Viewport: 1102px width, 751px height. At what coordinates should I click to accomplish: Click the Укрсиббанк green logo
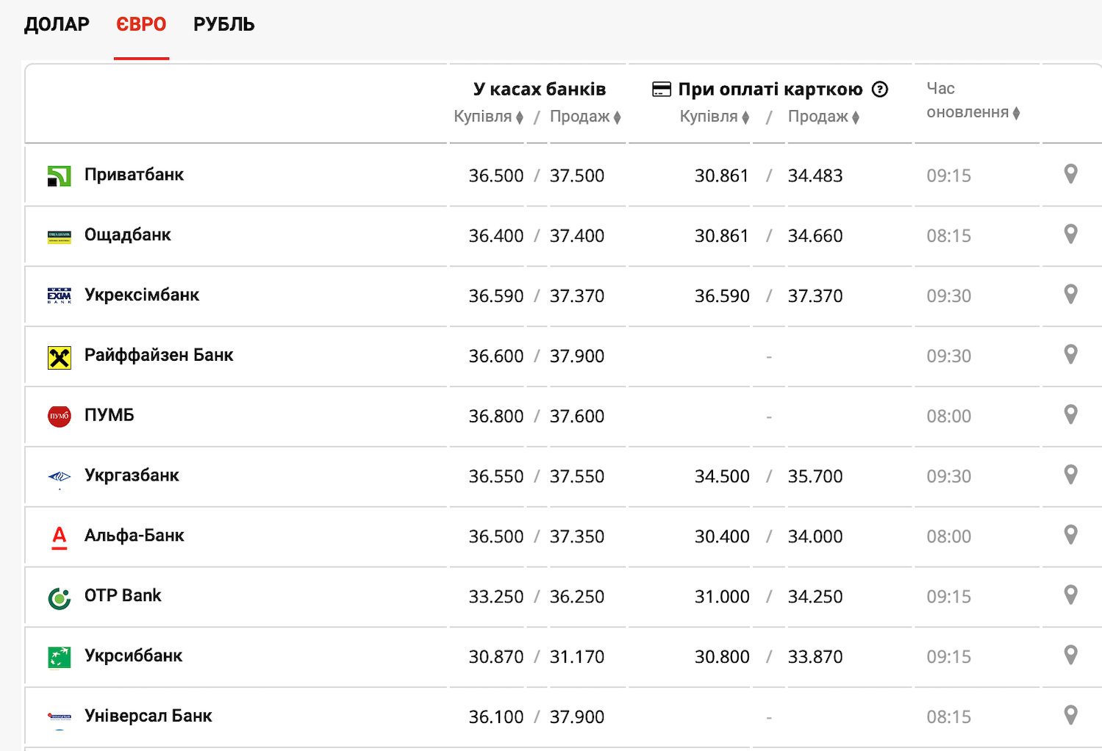coord(60,657)
